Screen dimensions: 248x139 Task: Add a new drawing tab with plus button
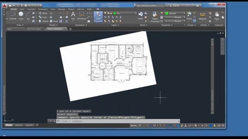click(70, 29)
